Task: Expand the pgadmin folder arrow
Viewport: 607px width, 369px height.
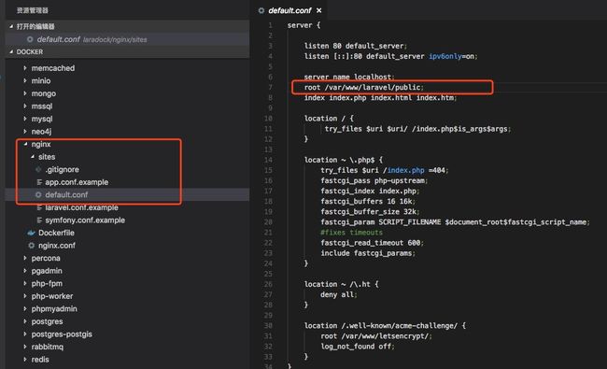Action: click(x=25, y=270)
